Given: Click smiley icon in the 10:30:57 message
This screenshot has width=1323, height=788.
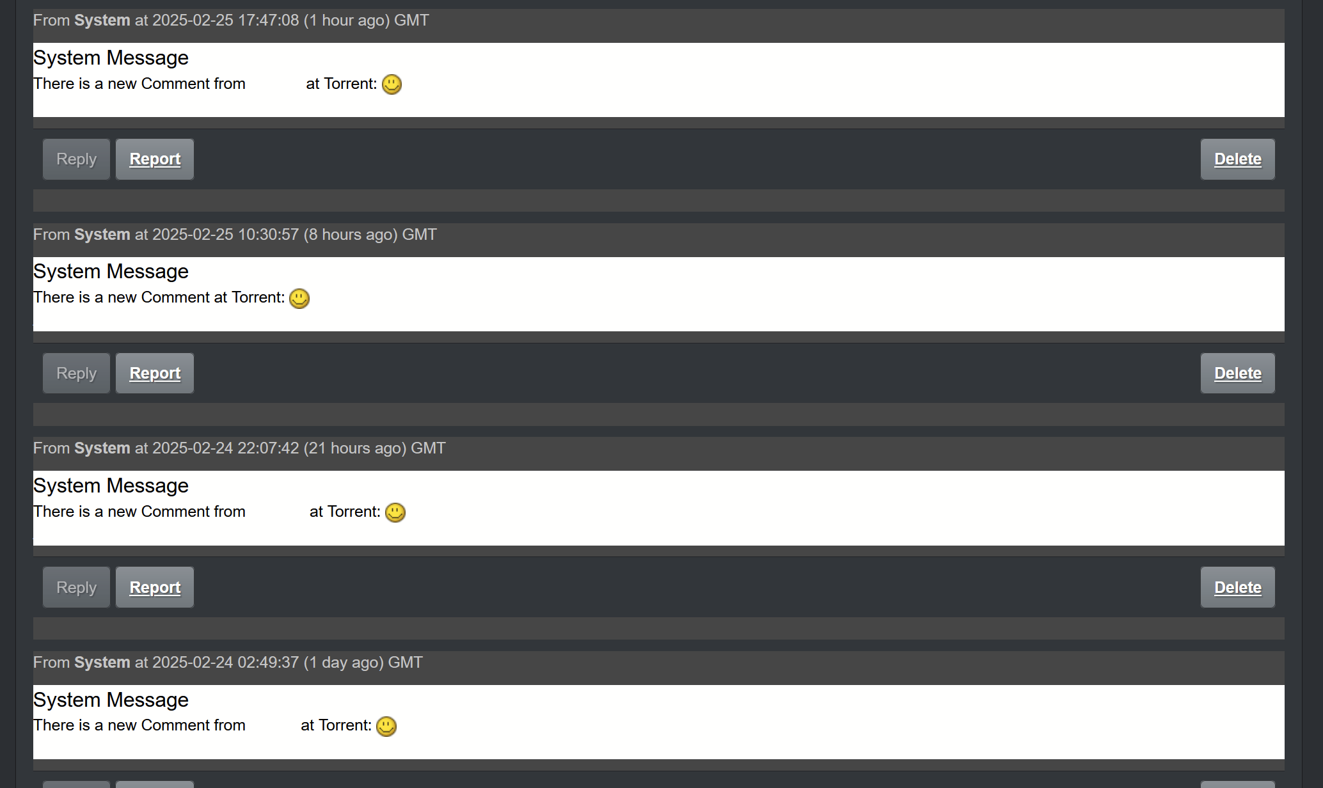Looking at the screenshot, I should (x=299, y=299).
